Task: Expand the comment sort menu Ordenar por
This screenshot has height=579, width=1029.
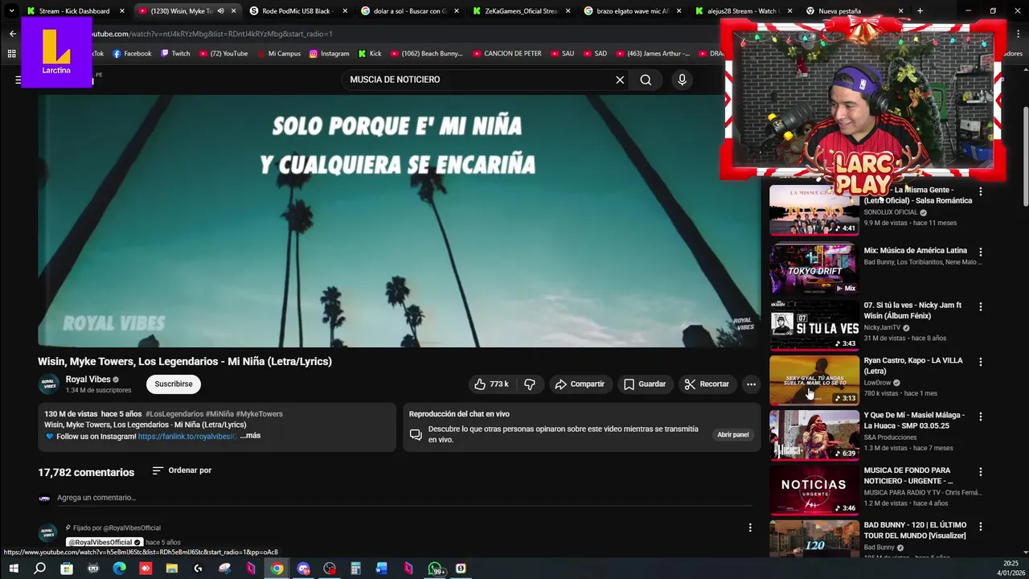Action: (x=182, y=470)
